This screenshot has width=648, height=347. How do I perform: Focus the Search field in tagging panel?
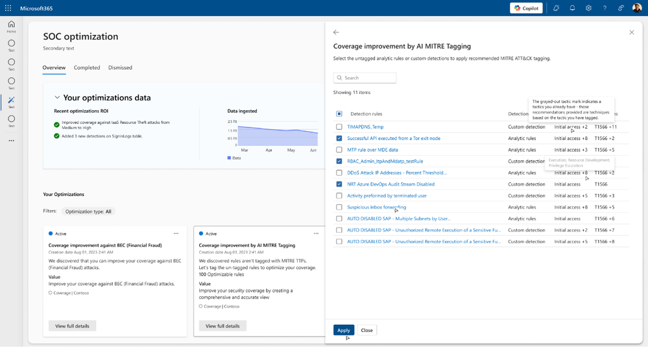coord(365,78)
